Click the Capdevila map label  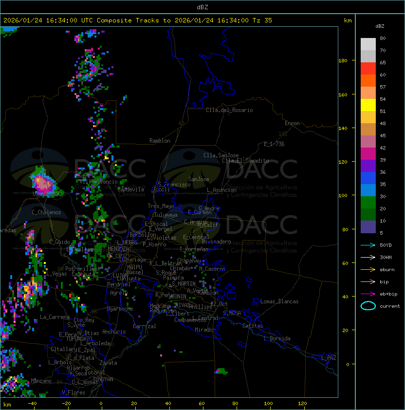click(x=130, y=189)
